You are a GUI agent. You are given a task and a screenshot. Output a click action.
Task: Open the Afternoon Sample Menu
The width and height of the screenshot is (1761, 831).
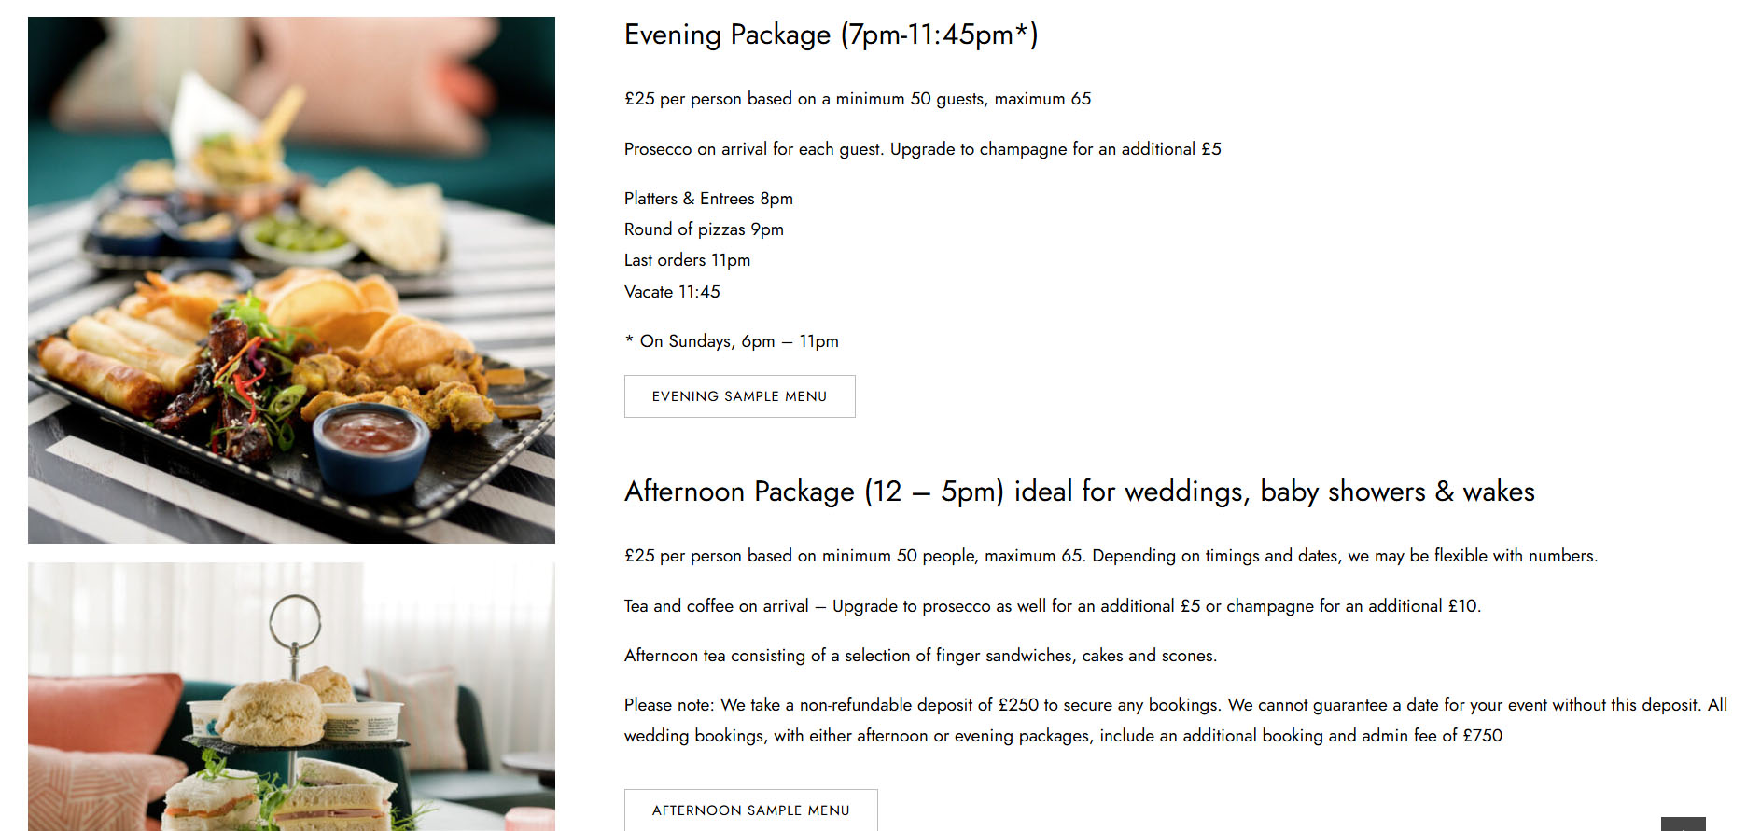click(x=750, y=810)
